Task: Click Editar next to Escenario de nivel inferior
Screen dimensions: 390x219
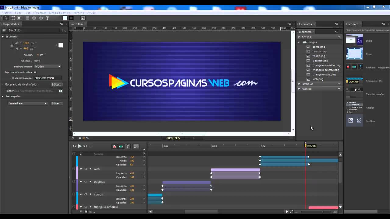Action: (57, 85)
